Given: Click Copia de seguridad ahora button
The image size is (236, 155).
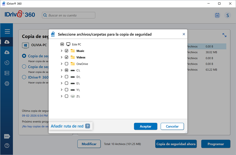Looking at the screenshot, I should coord(176,144).
